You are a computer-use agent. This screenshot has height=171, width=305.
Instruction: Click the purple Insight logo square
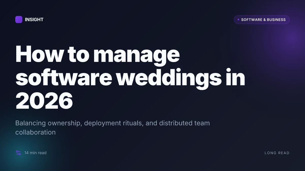coord(19,20)
